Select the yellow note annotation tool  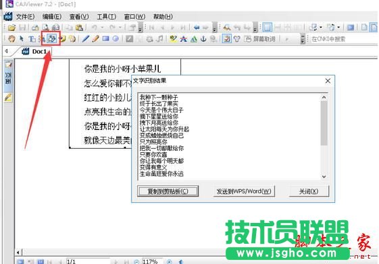pyautogui.click(x=63, y=38)
